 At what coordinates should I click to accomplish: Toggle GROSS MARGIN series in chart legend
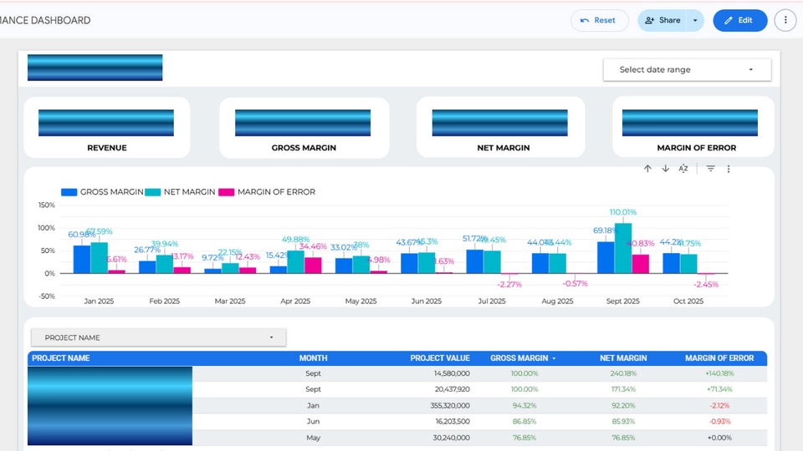click(x=102, y=192)
